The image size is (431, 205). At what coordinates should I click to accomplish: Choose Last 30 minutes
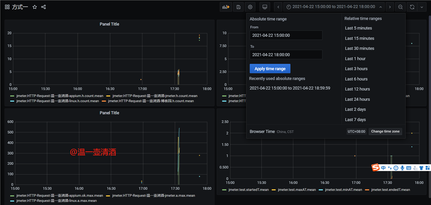[359, 48]
